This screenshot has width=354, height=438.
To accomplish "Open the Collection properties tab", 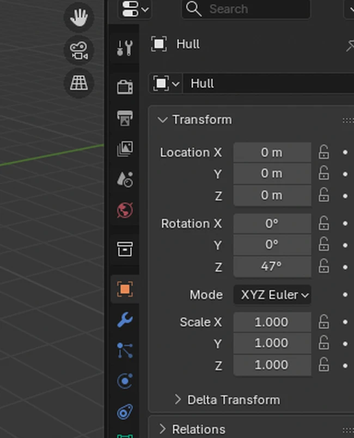I will point(125,249).
